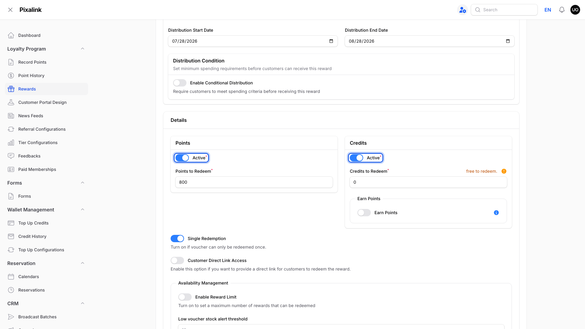585x329 pixels.
Task: Toggle the Credits Active switch
Action: [x=356, y=158]
